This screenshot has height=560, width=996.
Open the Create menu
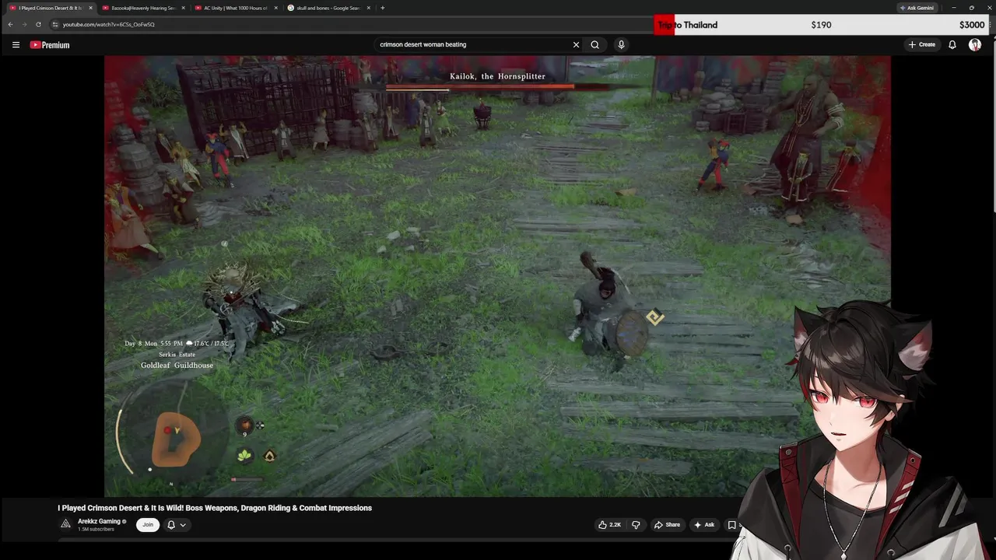tap(922, 44)
